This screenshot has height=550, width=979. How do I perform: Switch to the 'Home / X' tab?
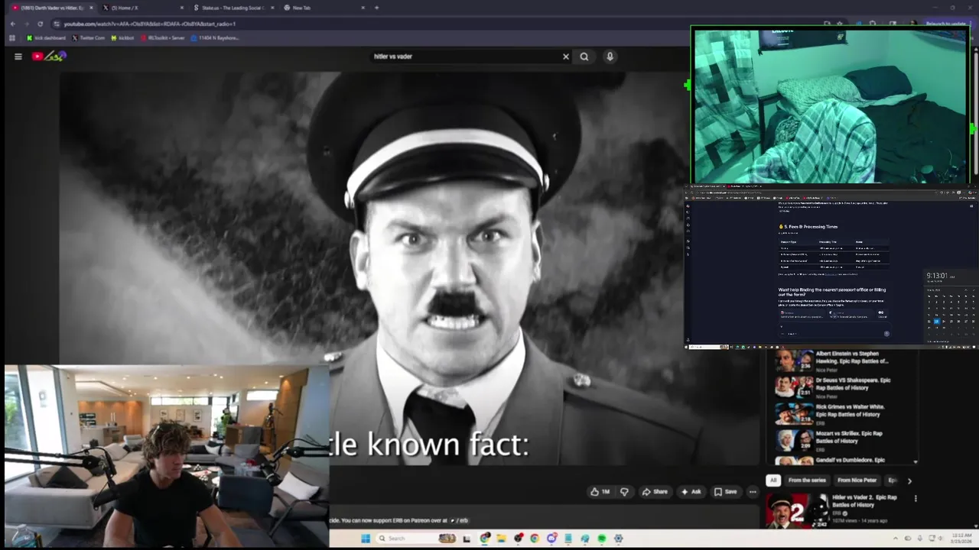(x=143, y=8)
